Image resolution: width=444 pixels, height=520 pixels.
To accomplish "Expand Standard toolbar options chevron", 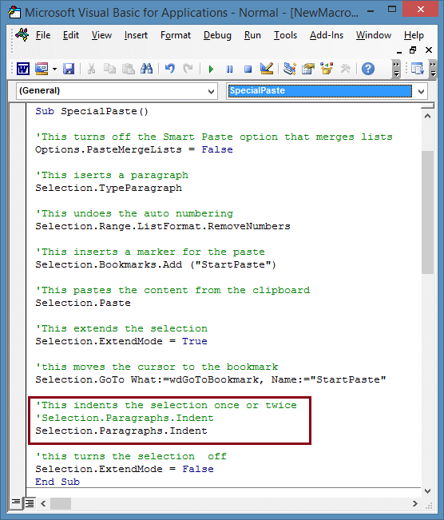I will point(396,69).
